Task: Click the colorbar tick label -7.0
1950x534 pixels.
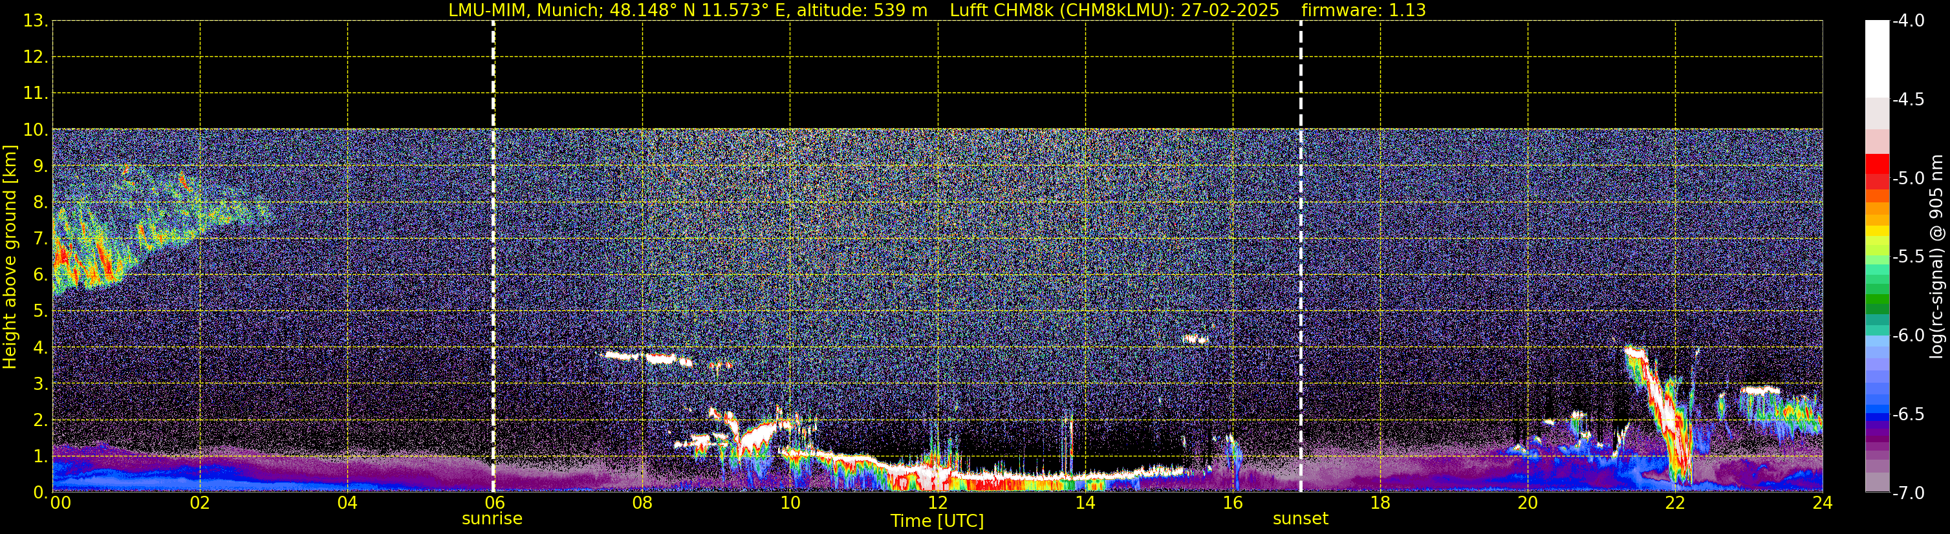Action: click(x=1909, y=493)
